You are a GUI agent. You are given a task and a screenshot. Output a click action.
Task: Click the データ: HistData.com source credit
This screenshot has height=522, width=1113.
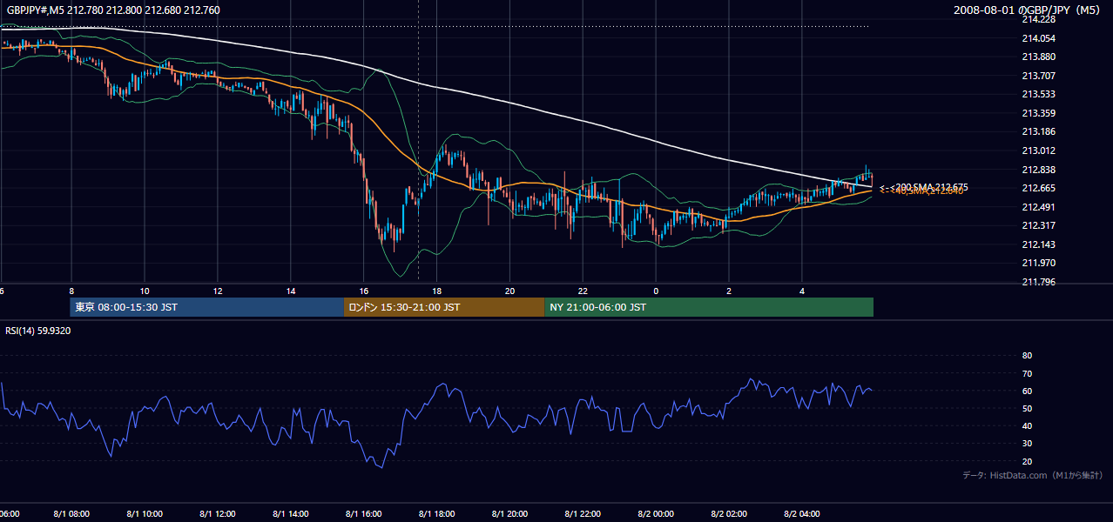coord(1032,475)
